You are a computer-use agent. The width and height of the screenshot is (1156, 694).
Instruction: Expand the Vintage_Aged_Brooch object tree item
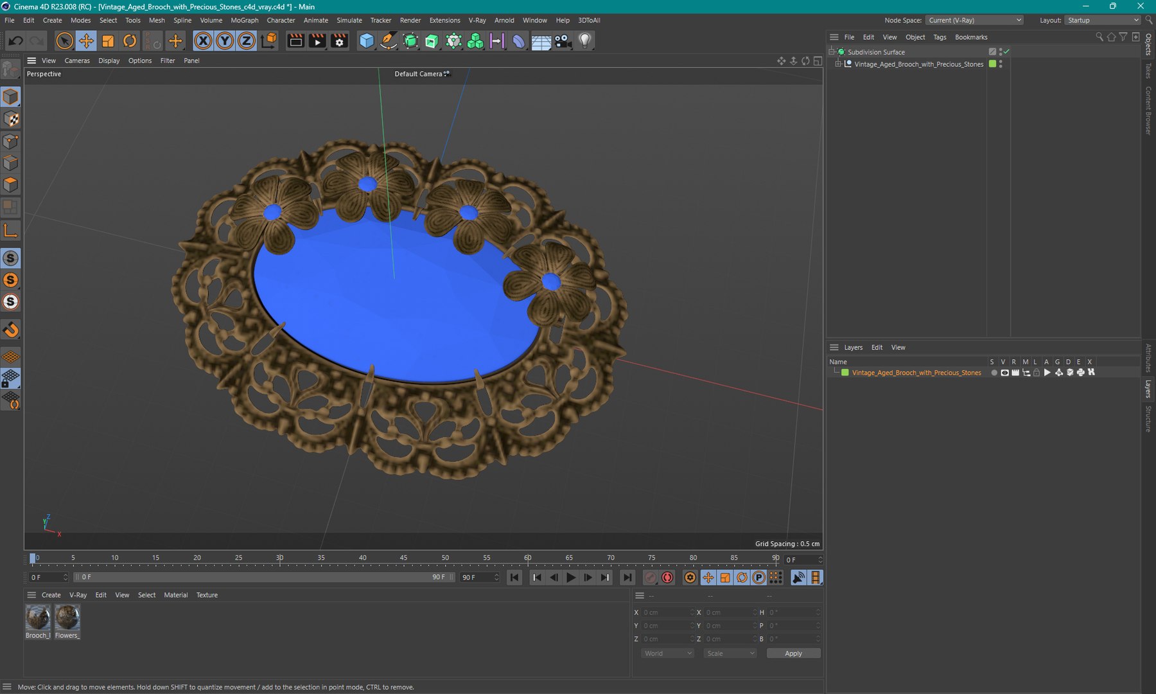click(838, 64)
